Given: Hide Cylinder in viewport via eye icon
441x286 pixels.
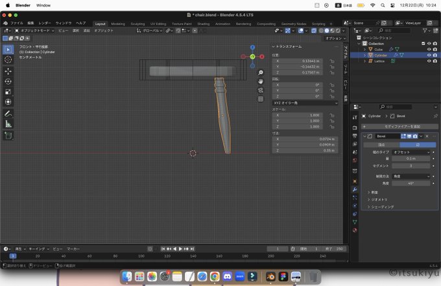Looking at the screenshot, I should point(429,55).
